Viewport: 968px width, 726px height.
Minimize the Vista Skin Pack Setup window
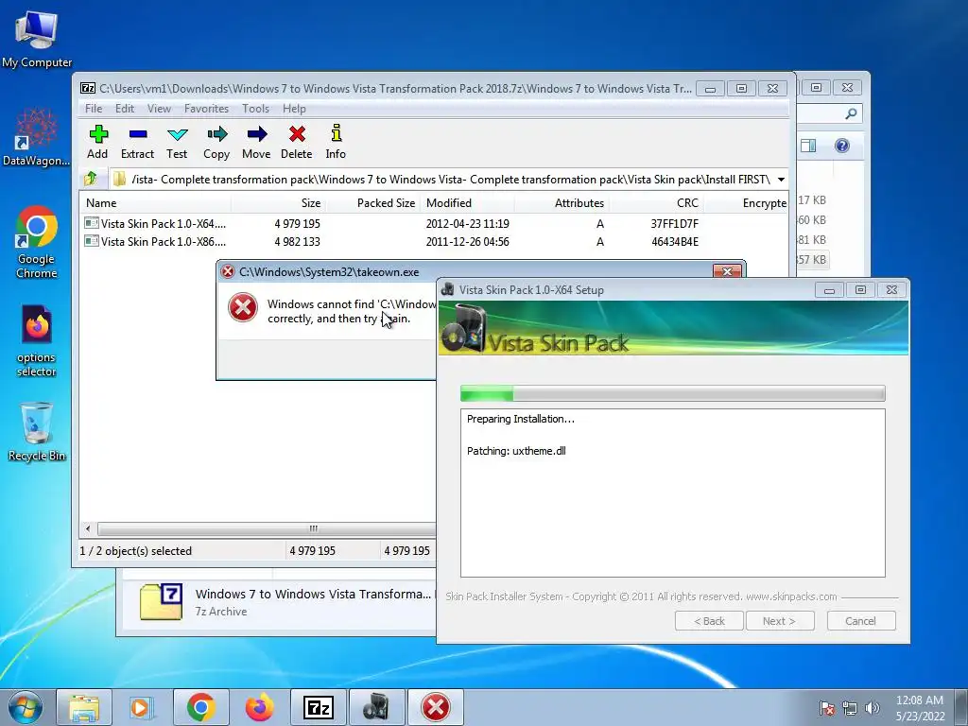(x=829, y=289)
